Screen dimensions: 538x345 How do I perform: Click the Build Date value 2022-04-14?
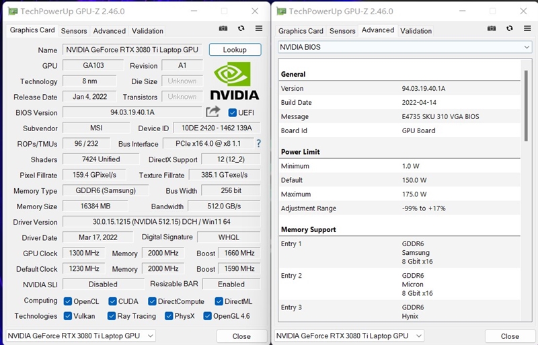419,102
